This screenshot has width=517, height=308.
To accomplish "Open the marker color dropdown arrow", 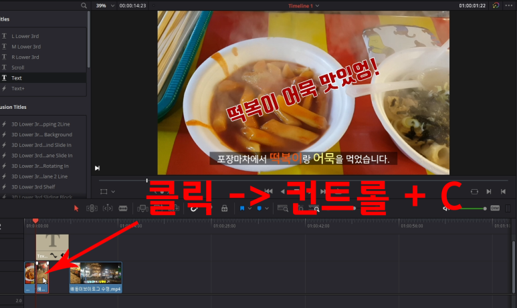I will point(267,208).
